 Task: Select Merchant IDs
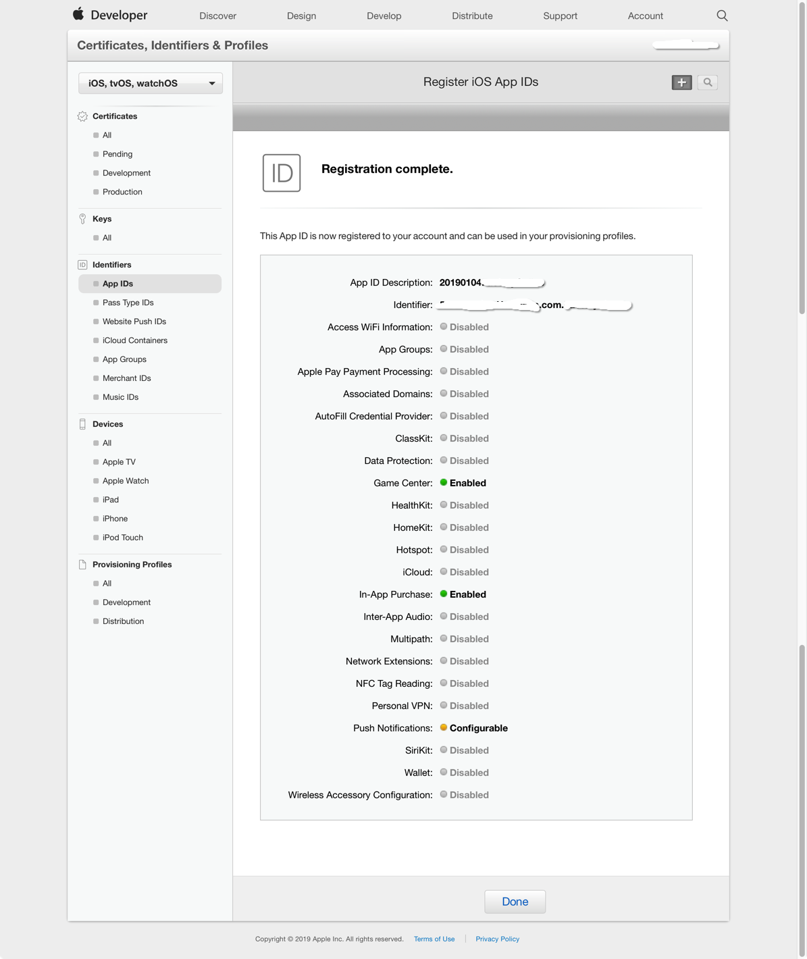(x=126, y=378)
